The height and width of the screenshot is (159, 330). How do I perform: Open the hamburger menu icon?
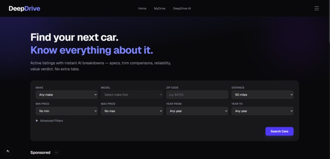[316, 9]
